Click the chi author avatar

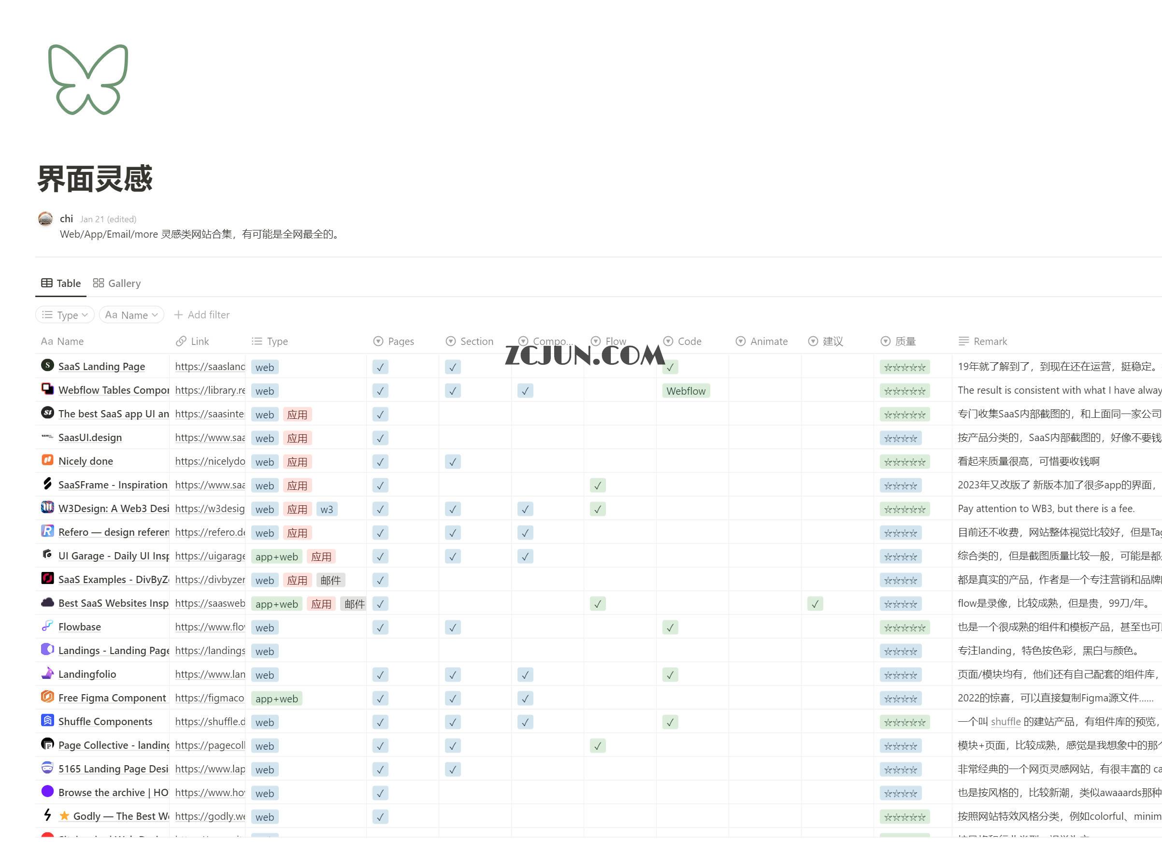point(45,219)
